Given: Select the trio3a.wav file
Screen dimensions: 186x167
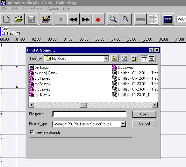Looking at the screenshot, I should 40,89.
